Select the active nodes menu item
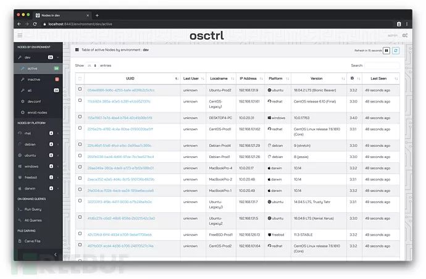The height and width of the screenshot is (279, 426). (x=38, y=69)
